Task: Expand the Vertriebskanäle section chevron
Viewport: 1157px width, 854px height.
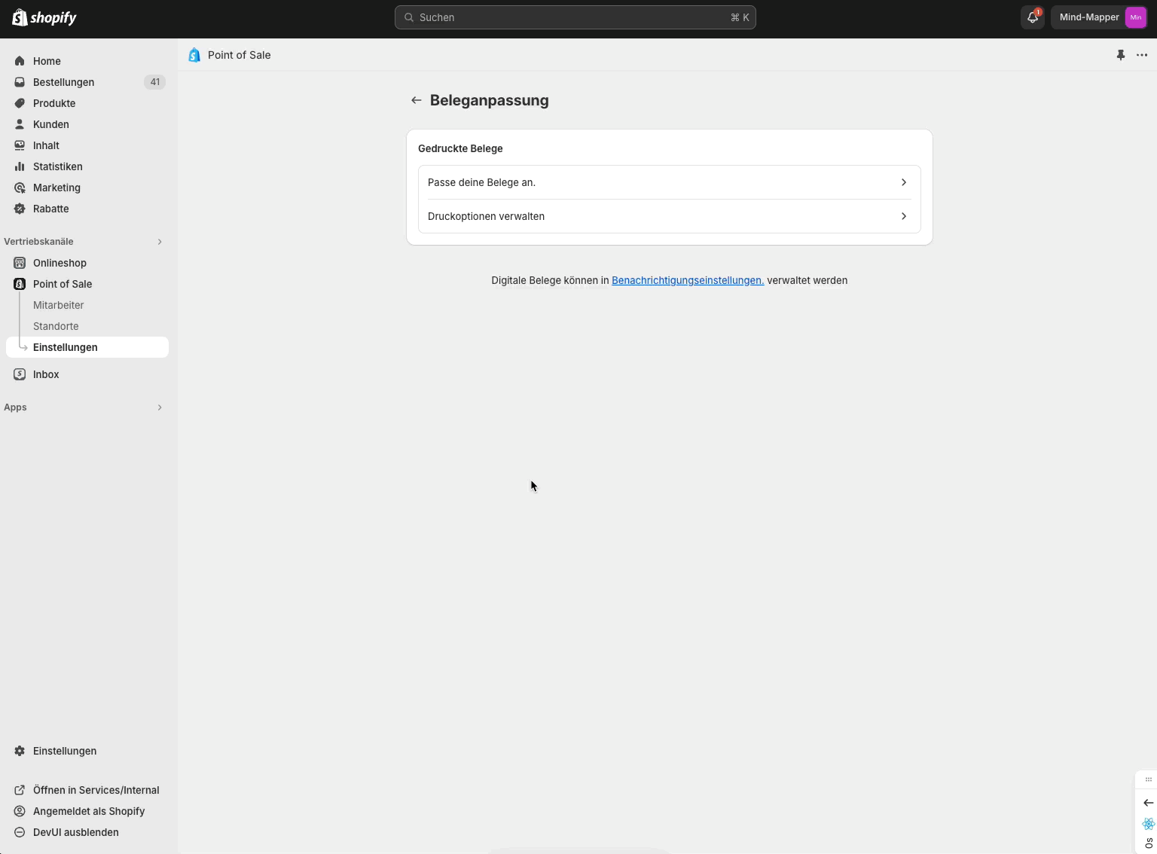Action: (x=160, y=242)
